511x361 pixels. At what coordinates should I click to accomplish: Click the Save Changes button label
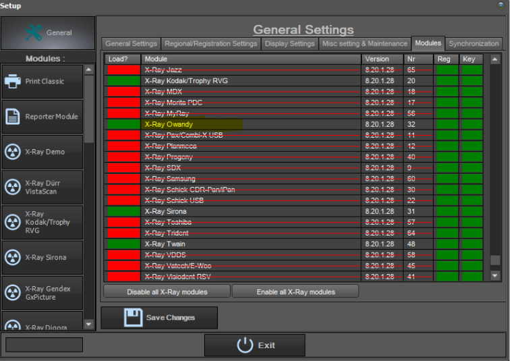pos(171,318)
